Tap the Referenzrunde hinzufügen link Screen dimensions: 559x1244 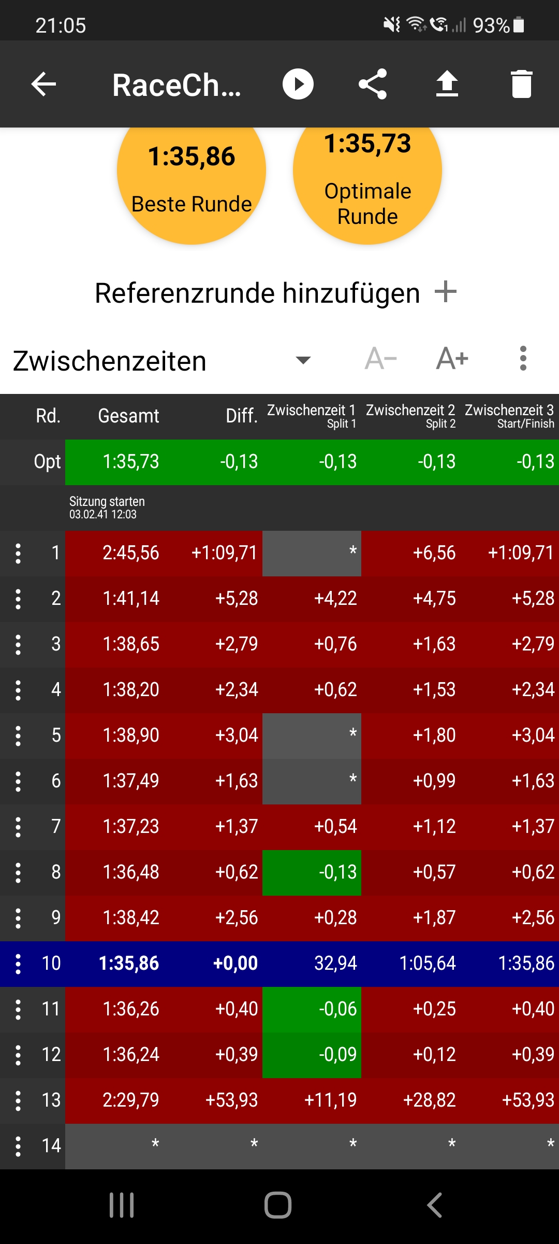[x=257, y=293]
